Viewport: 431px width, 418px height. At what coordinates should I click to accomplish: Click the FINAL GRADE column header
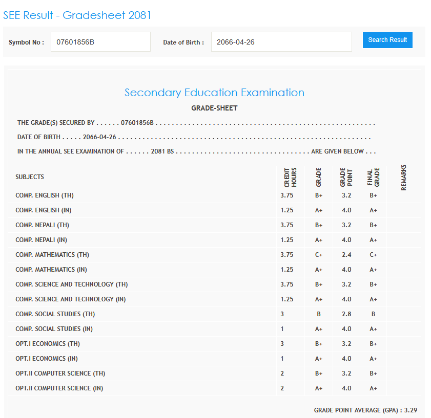click(373, 177)
